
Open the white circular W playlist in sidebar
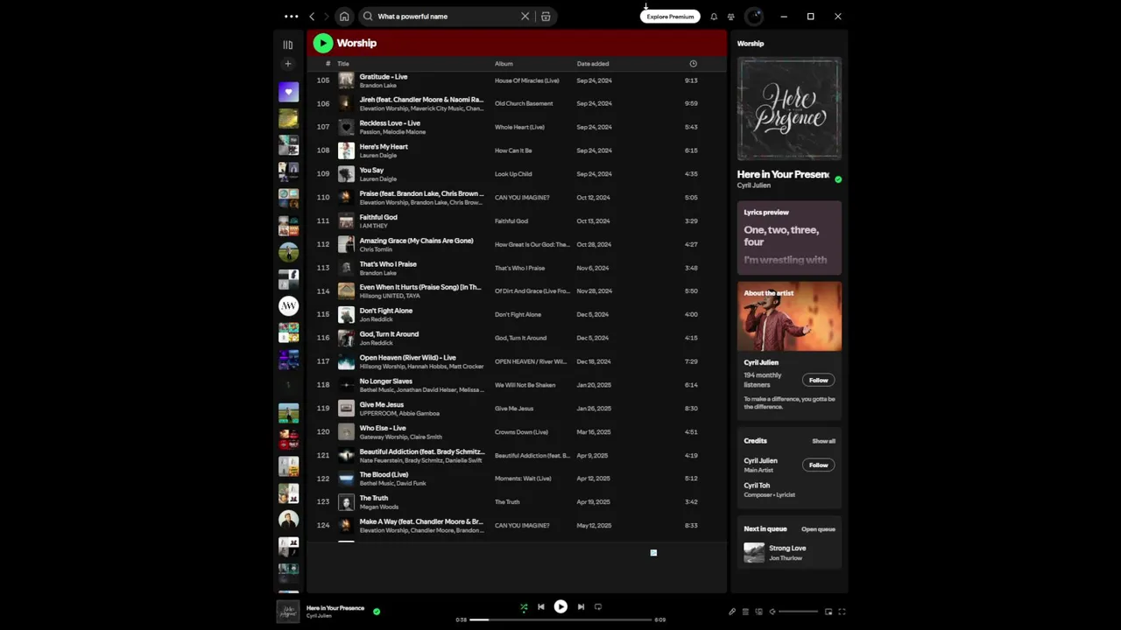pyautogui.click(x=288, y=305)
